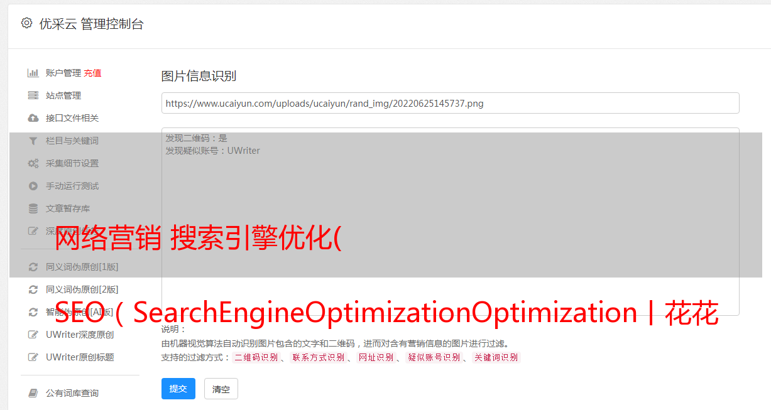Click the 图片信息识别 heading
This screenshot has height=410, width=771.
tap(199, 76)
